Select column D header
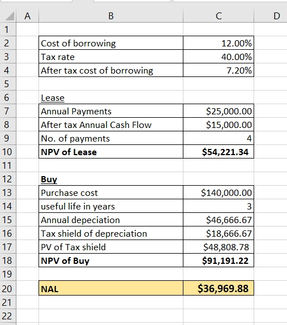The height and width of the screenshot is (325, 287). pos(271,16)
